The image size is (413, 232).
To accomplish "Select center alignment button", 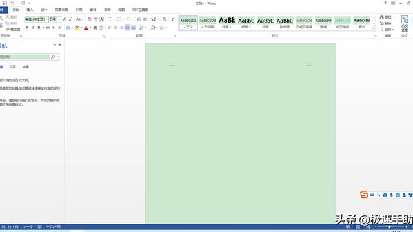I will pos(116,28).
